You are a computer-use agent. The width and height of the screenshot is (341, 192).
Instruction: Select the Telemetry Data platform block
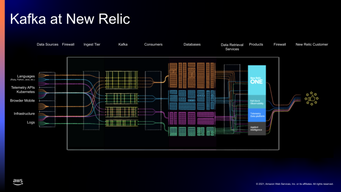coord(257,115)
